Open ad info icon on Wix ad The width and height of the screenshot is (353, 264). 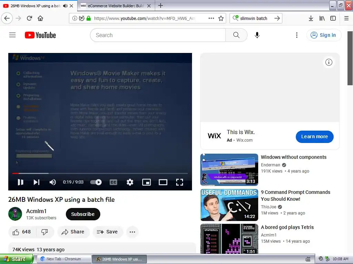329,62
